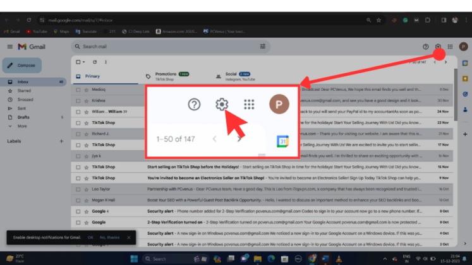Click the Windows taskbar Search box

coord(176,259)
